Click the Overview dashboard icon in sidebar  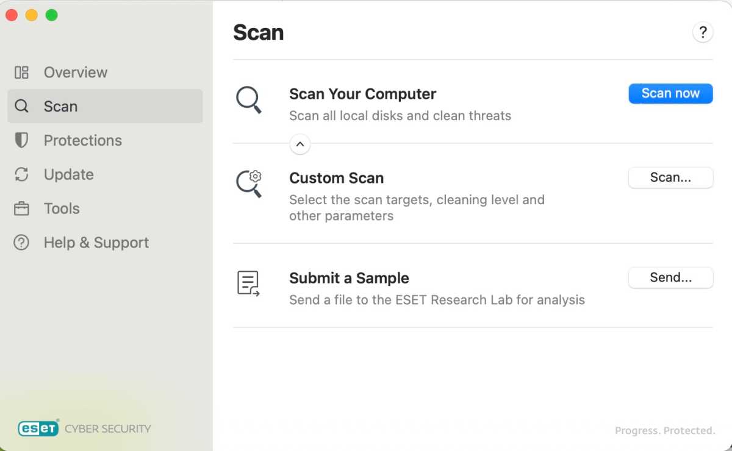pos(21,73)
